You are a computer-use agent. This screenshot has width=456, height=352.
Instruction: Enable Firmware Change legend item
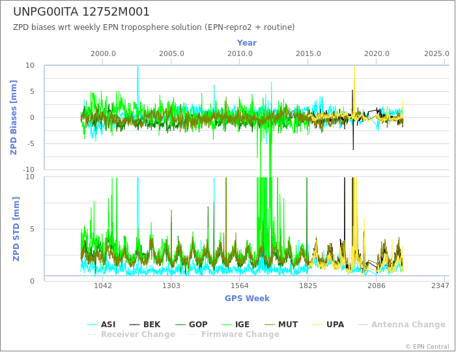233,334
